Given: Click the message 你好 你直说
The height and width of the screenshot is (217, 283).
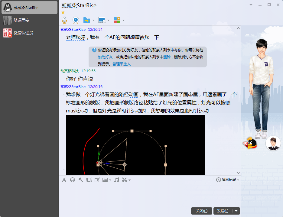Looking at the screenshot, I should pos(80,79).
